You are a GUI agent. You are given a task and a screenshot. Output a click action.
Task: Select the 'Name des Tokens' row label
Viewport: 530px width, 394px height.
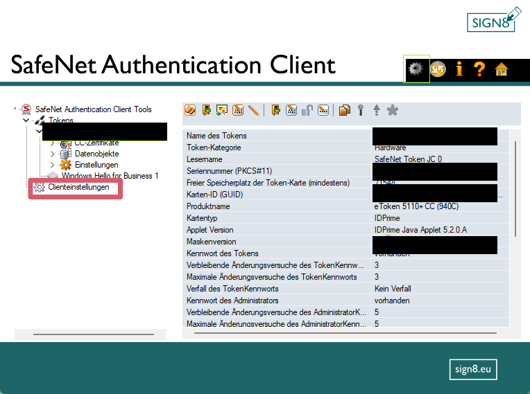pos(216,136)
